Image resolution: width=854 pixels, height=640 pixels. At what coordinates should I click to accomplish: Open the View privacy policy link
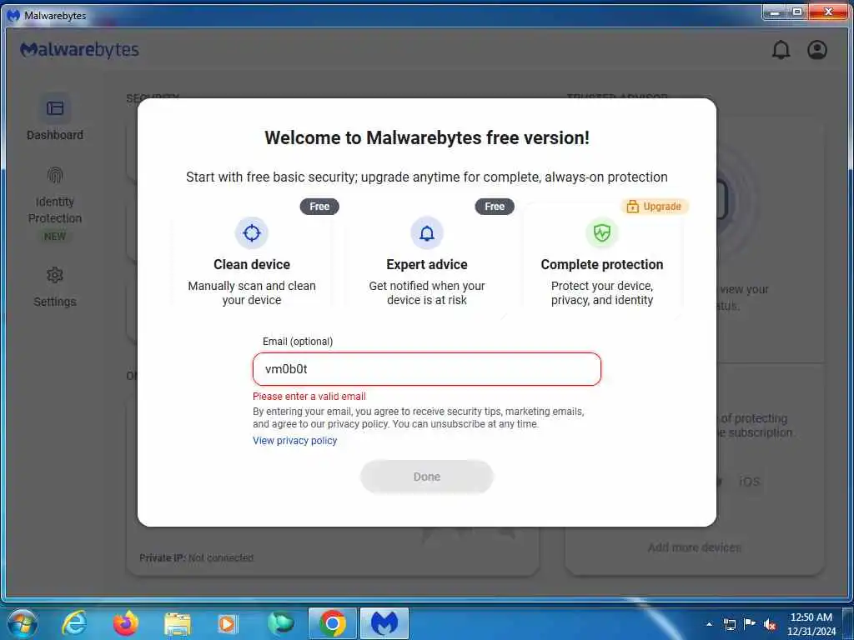(294, 440)
